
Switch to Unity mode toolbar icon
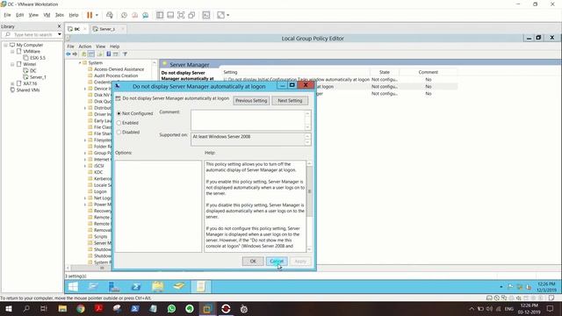(191, 15)
